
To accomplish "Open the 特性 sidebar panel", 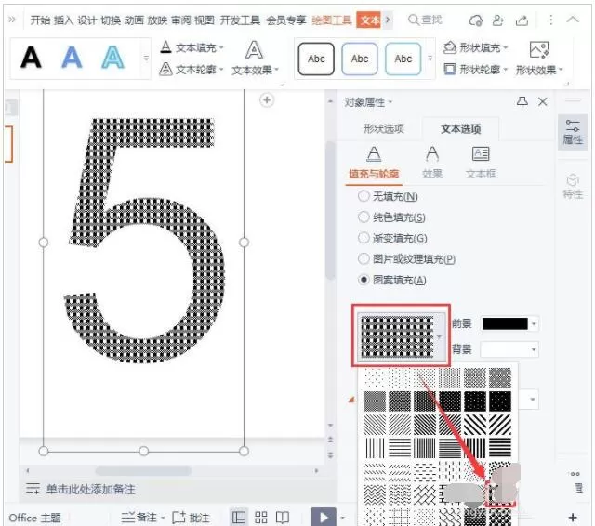I will pos(573,187).
